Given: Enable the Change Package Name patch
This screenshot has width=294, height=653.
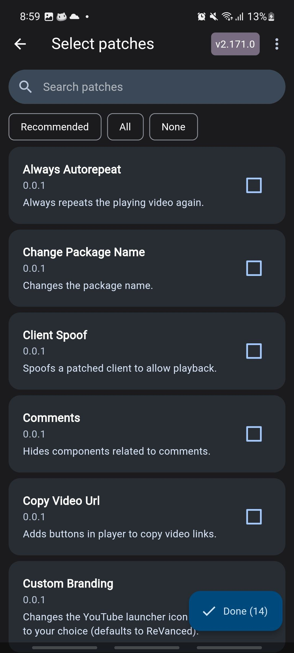Looking at the screenshot, I should [x=253, y=268].
